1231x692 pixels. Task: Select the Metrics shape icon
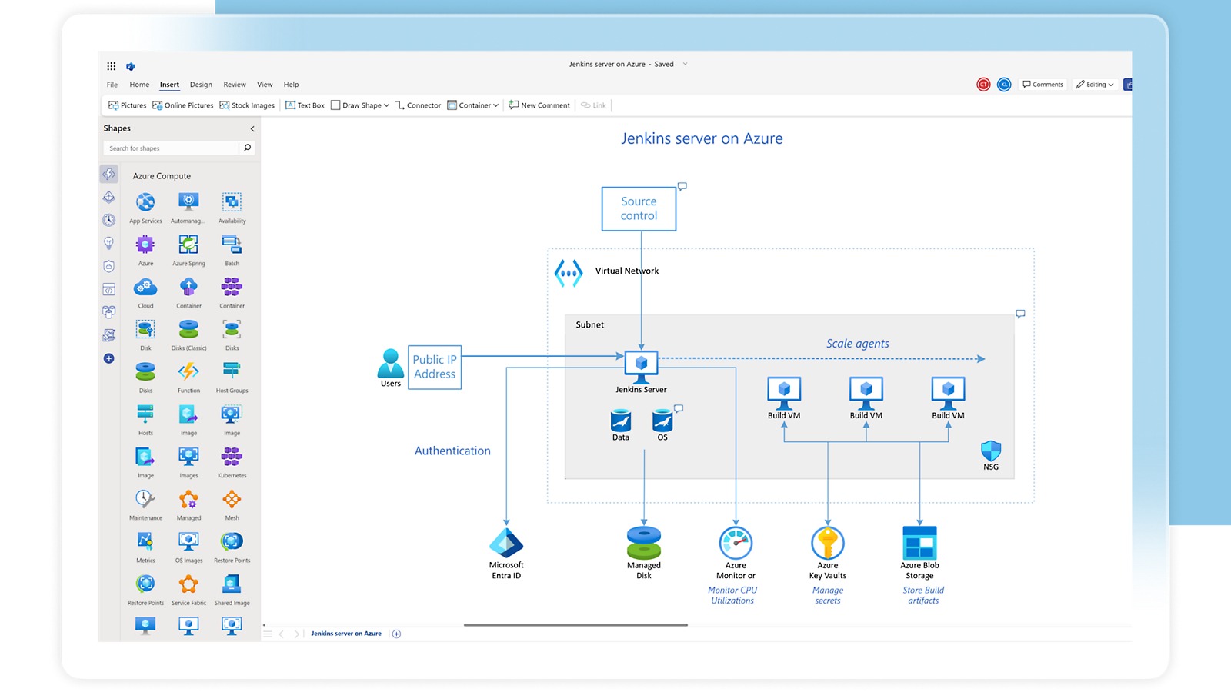[x=145, y=541]
